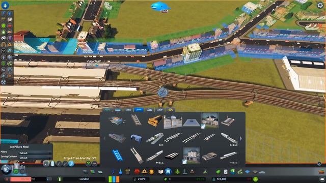Image resolution: width=326 pixels, height=183 pixels.
Task: Select the black mask Crime info view
Action: (x=4, y=51)
